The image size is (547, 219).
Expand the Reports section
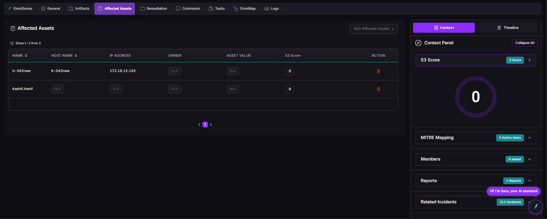point(530,181)
